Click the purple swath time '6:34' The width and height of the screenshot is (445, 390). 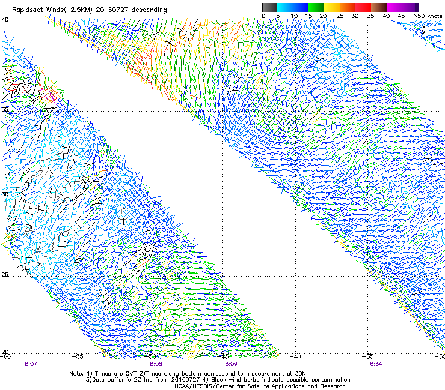click(376, 364)
